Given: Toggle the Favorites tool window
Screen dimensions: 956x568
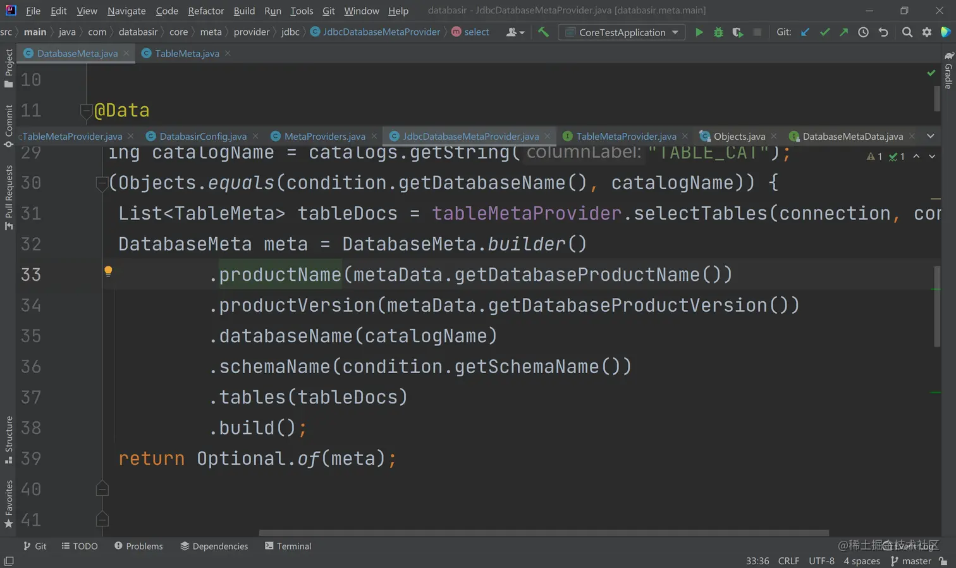Looking at the screenshot, I should [8, 503].
